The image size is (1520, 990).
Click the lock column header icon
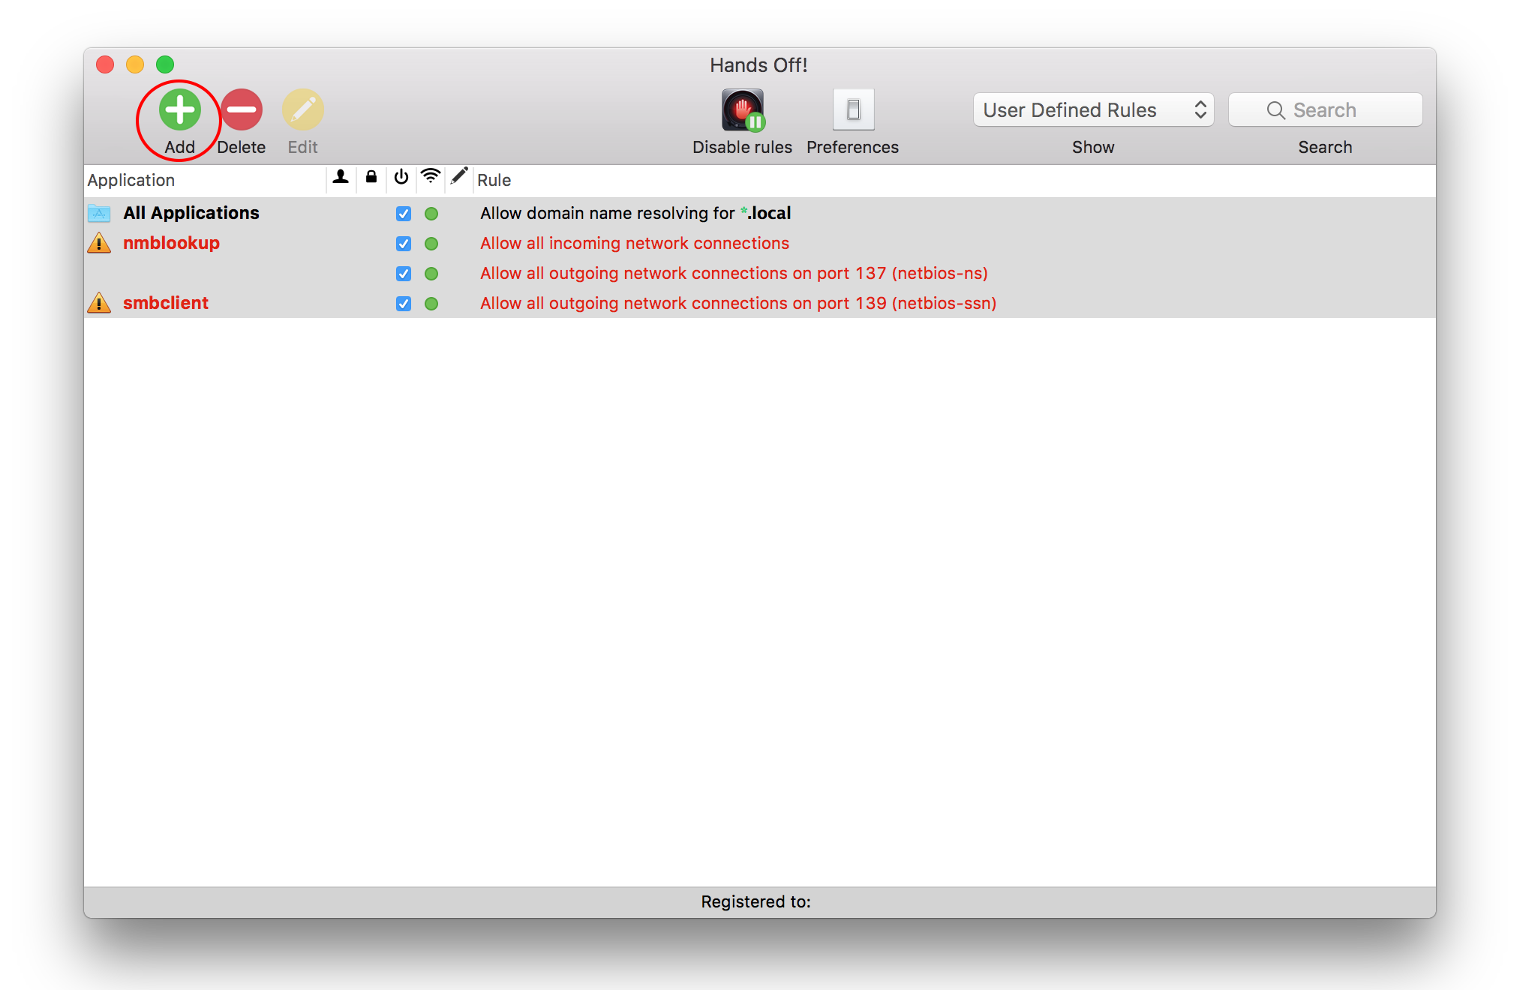click(371, 178)
